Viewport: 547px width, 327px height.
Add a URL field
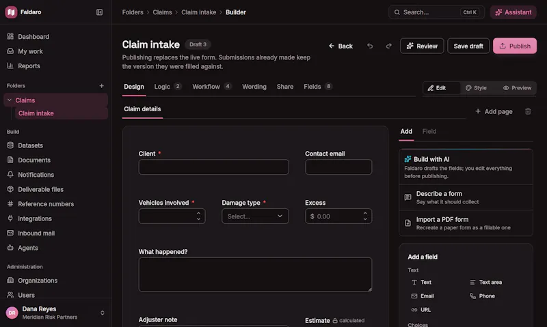421,309
